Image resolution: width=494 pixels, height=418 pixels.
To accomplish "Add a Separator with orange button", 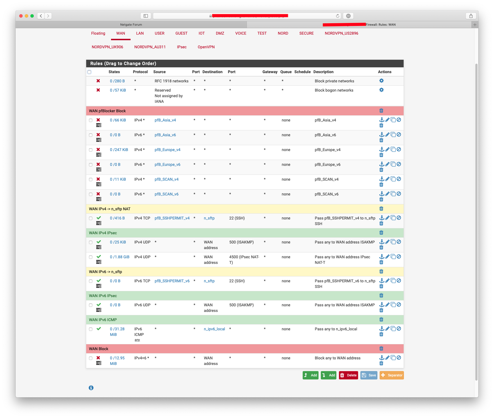I will pyautogui.click(x=392, y=375).
